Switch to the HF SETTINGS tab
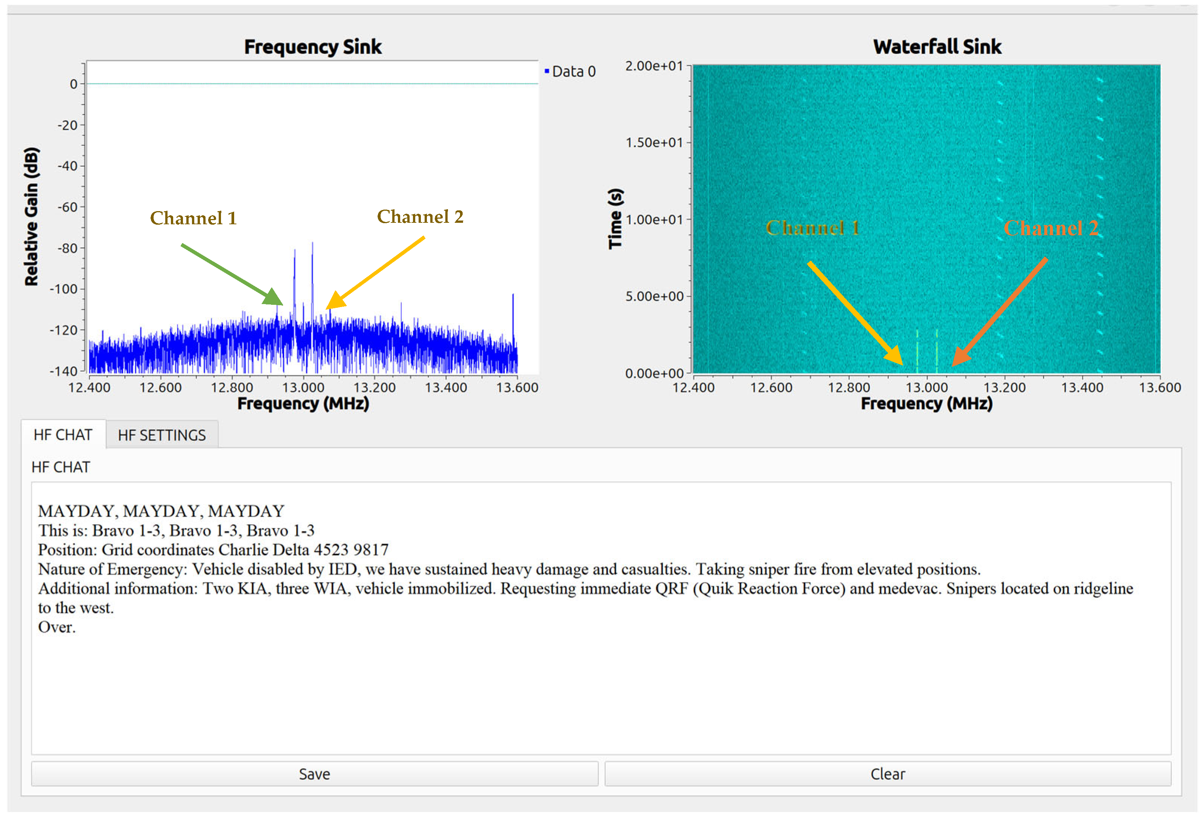This screenshot has width=1202, height=820. point(161,435)
